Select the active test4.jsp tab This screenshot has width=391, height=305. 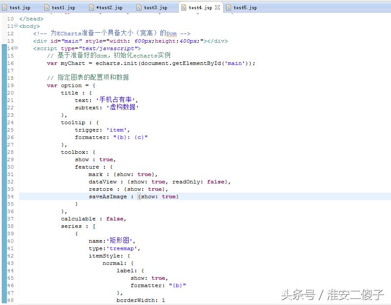coord(200,7)
